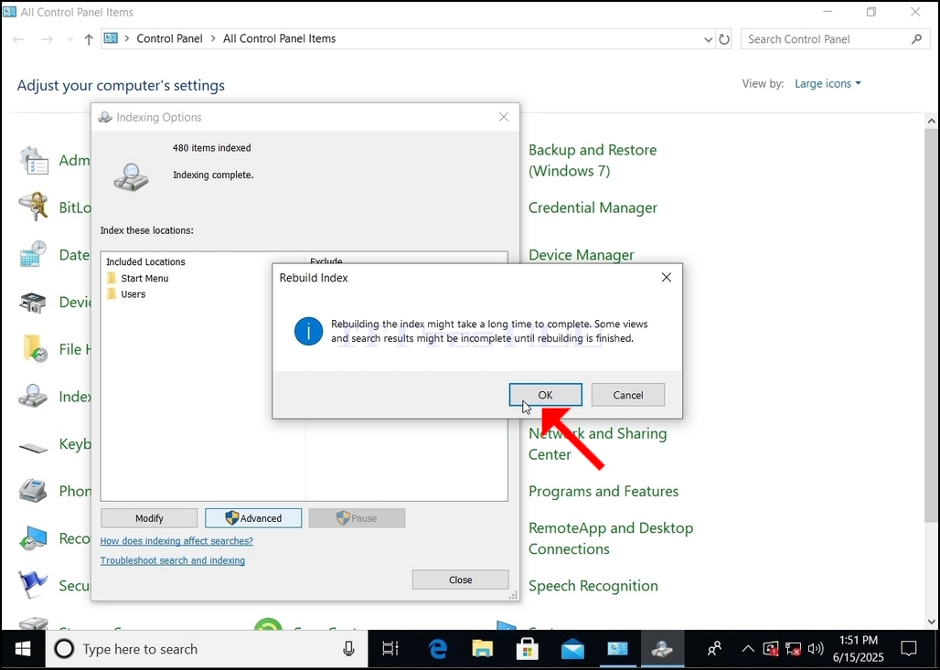940x670 pixels.
Task: Open Device Manager
Action: tap(581, 255)
